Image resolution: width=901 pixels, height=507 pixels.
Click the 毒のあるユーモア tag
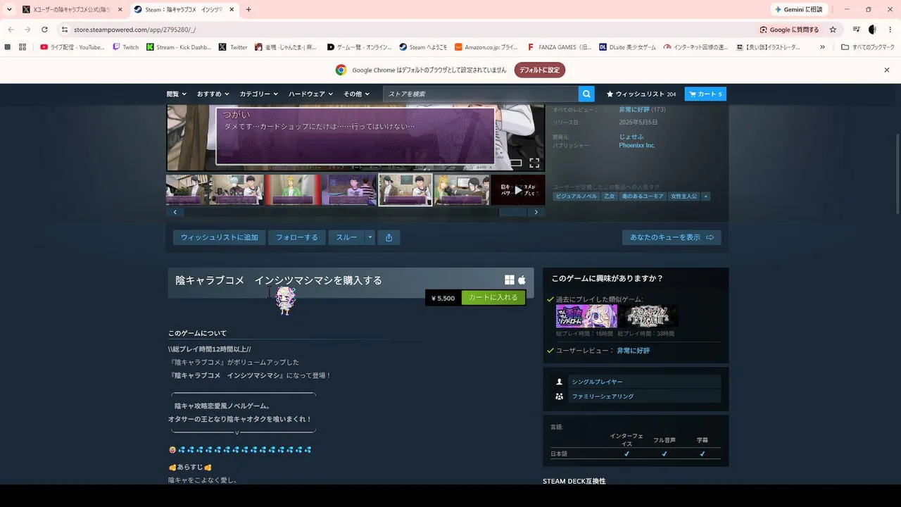tap(643, 196)
